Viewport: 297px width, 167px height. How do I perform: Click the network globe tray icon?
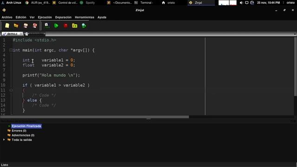pyautogui.click(x=252, y=3)
